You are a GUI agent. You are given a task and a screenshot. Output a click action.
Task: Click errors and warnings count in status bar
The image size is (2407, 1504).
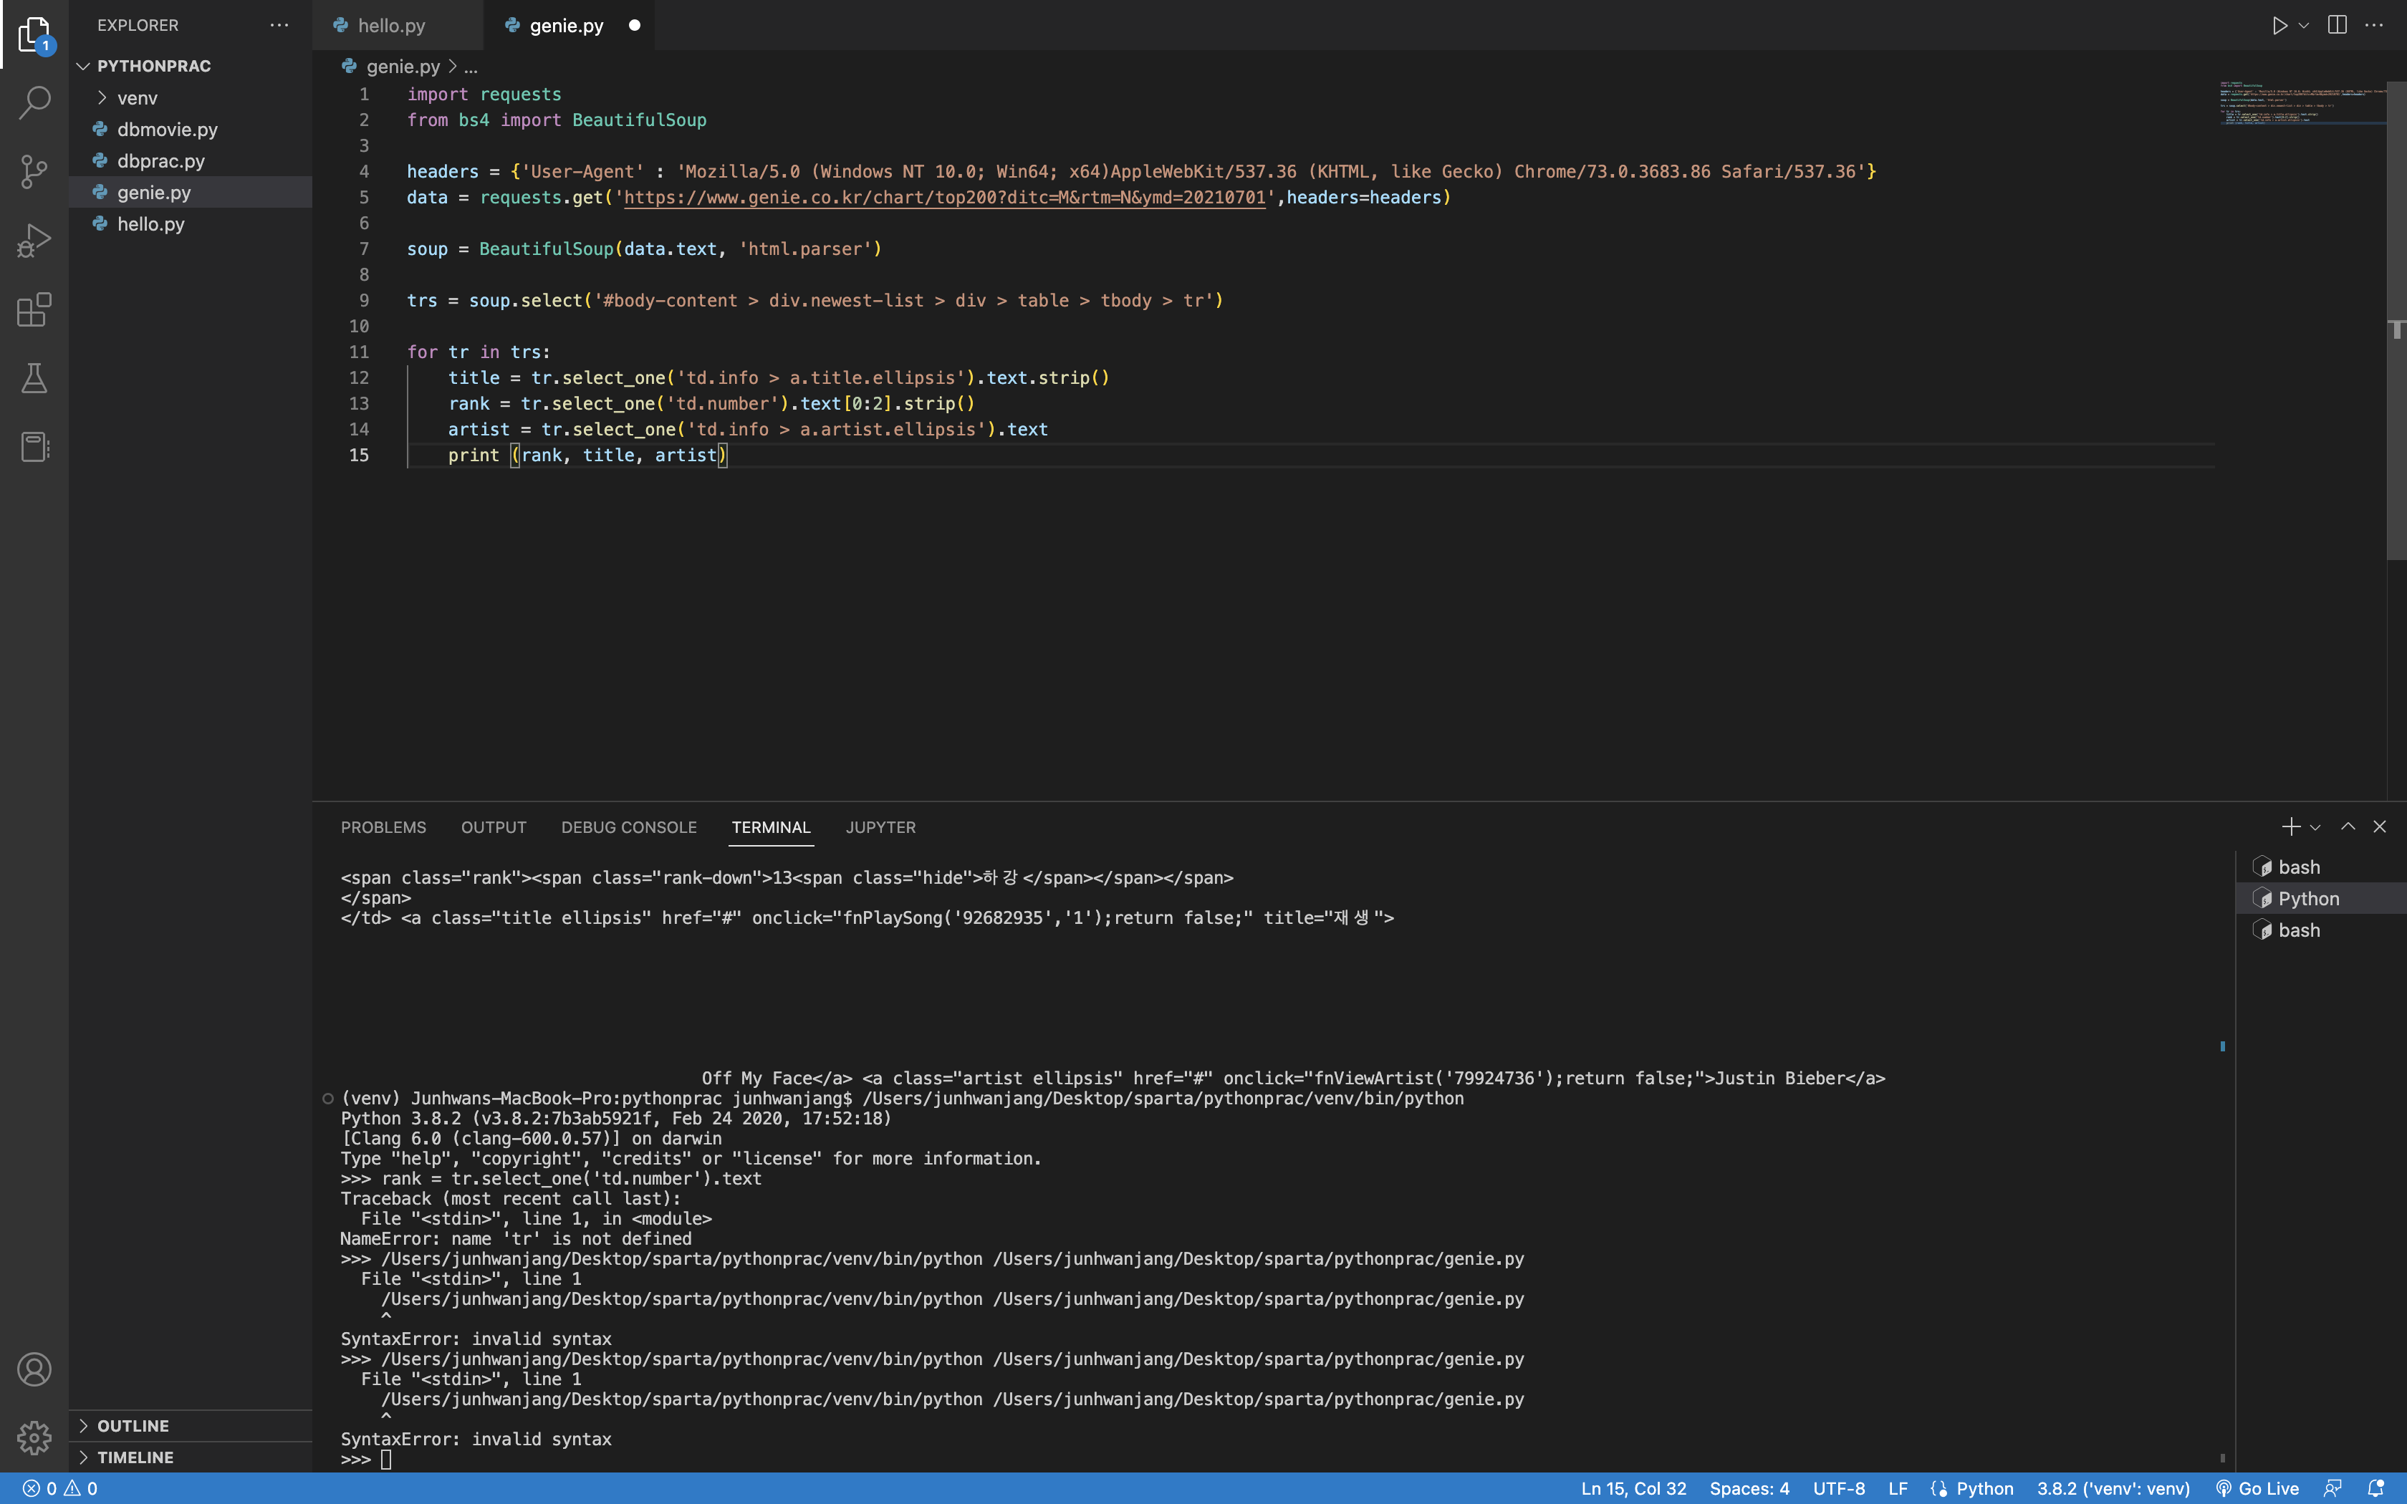tap(59, 1489)
